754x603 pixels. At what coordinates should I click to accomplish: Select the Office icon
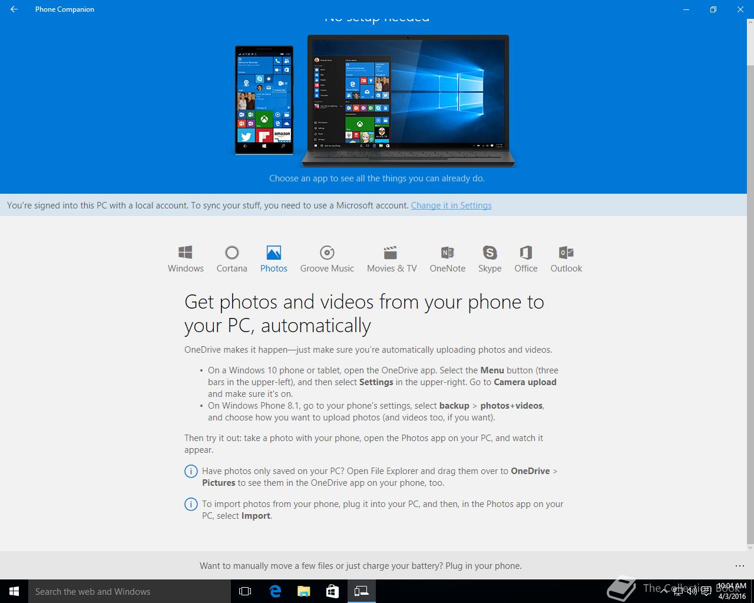[x=525, y=253]
